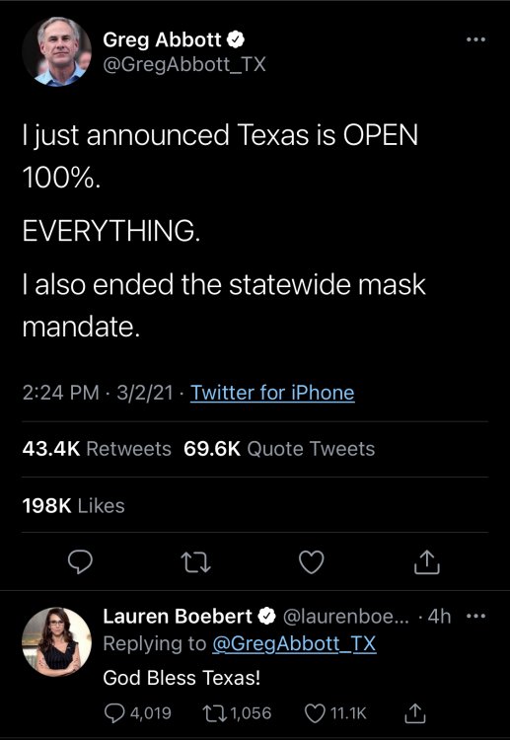This screenshot has width=510, height=740.
Task: View the 69.6K Quote Tweets
Action: click(279, 449)
